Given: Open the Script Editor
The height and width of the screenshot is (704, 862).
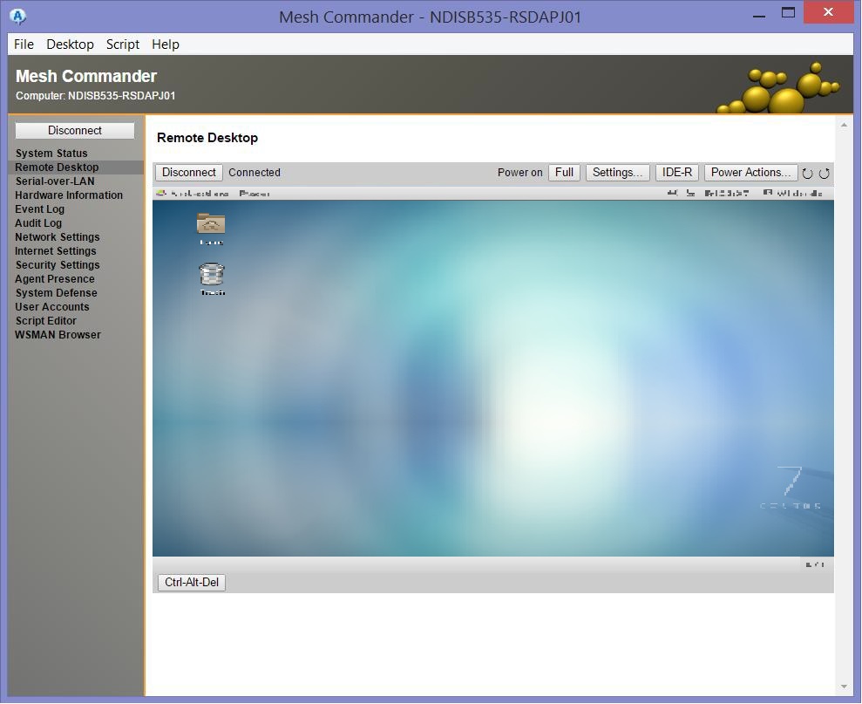Looking at the screenshot, I should (x=45, y=321).
